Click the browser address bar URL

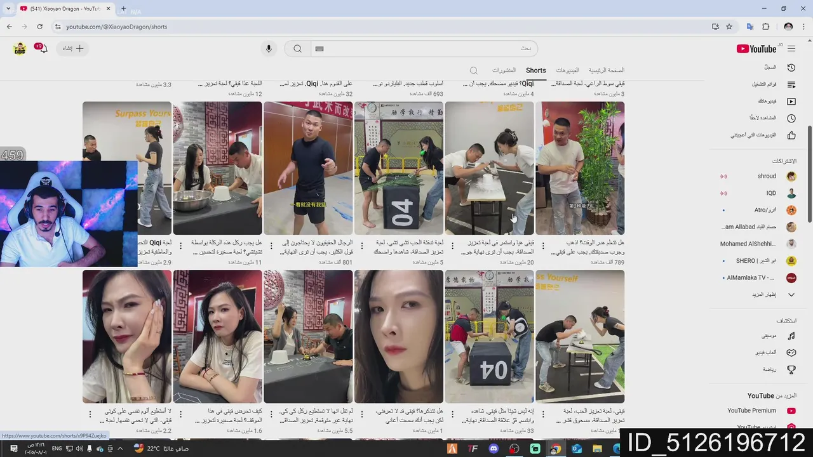pyautogui.click(x=116, y=27)
